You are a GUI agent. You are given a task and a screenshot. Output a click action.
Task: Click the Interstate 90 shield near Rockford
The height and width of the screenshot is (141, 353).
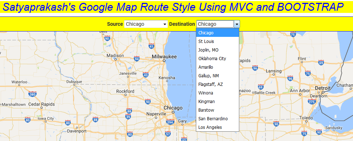148,102
